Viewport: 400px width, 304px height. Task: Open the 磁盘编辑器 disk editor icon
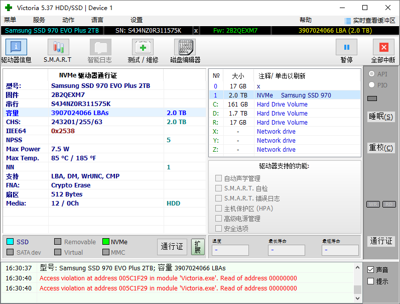[185, 47]
